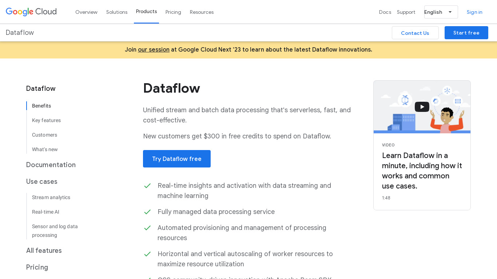Image resolution: width=497 pixels, height=279 pixels.
Task: Open All features in sidebar
Action: pos(44,250)
